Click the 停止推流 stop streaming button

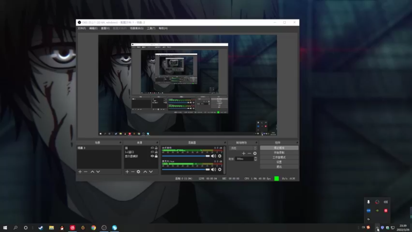click(x=279, y=148)
